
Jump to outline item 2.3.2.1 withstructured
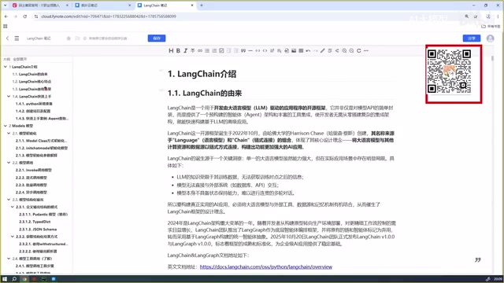[x=44, y=244]
